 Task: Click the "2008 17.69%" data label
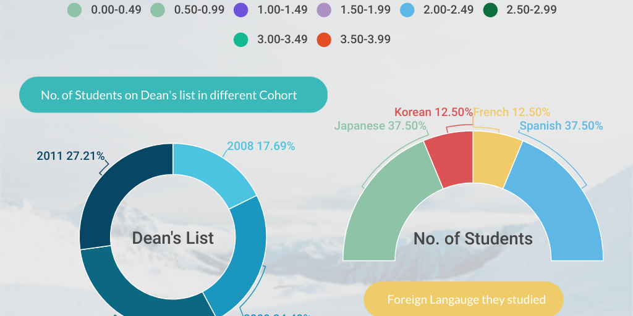pos(261,146)
